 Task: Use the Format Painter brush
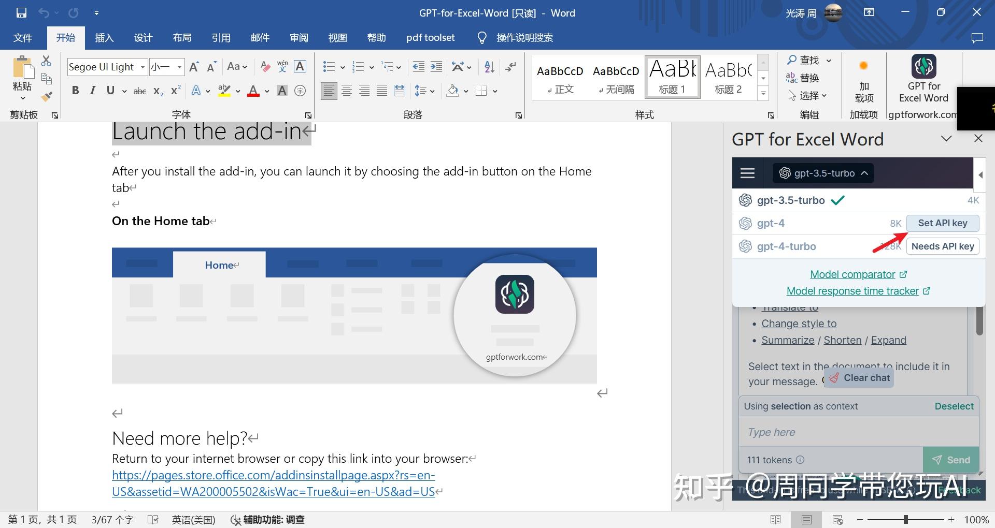point(47,96)
